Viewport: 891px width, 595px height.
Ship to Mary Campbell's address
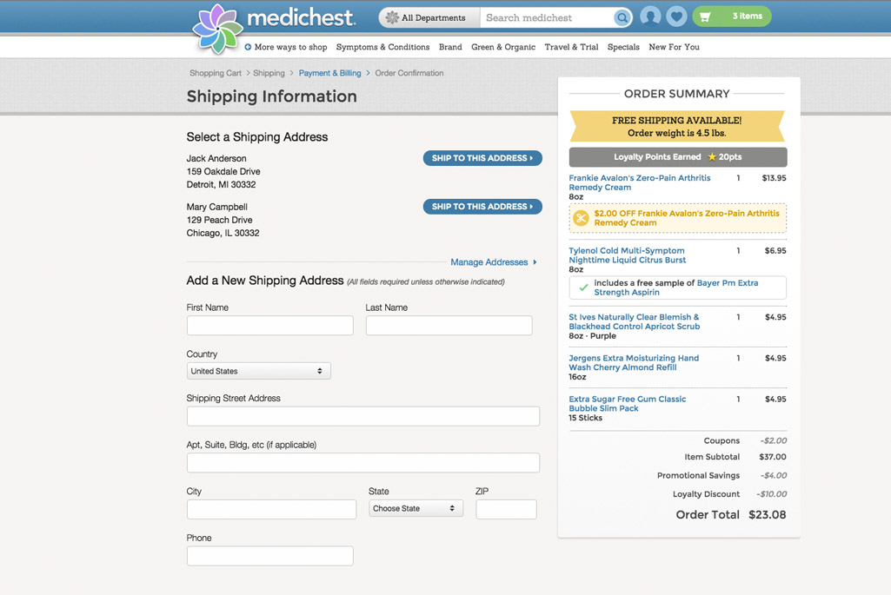pyautogui.click(x=482, y=207)
